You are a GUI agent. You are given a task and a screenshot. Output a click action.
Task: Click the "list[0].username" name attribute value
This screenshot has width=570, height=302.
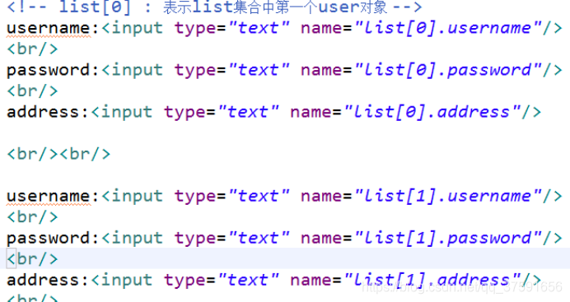coord(448,28)
